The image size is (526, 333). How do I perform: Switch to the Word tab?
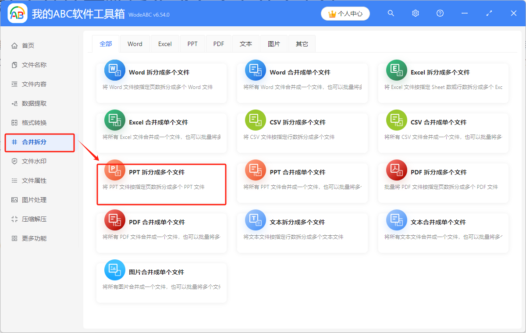click(x=135, y=43)
